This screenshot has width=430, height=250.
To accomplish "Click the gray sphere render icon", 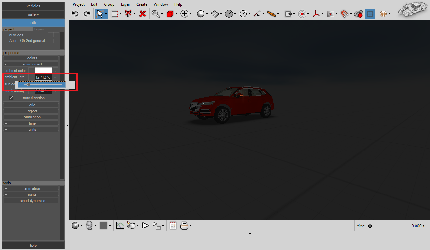I will (75, 226).
